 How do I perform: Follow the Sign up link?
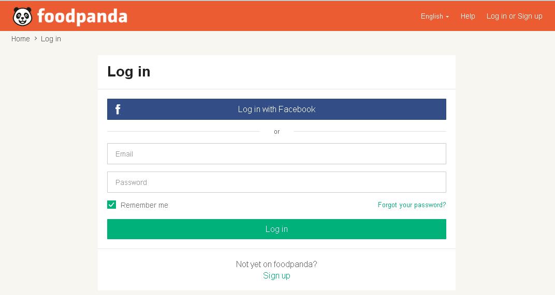click(276, 275)
